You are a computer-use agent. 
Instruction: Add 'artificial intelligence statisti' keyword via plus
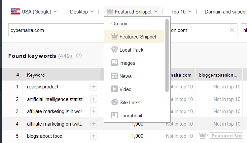[x=93, y=99]
